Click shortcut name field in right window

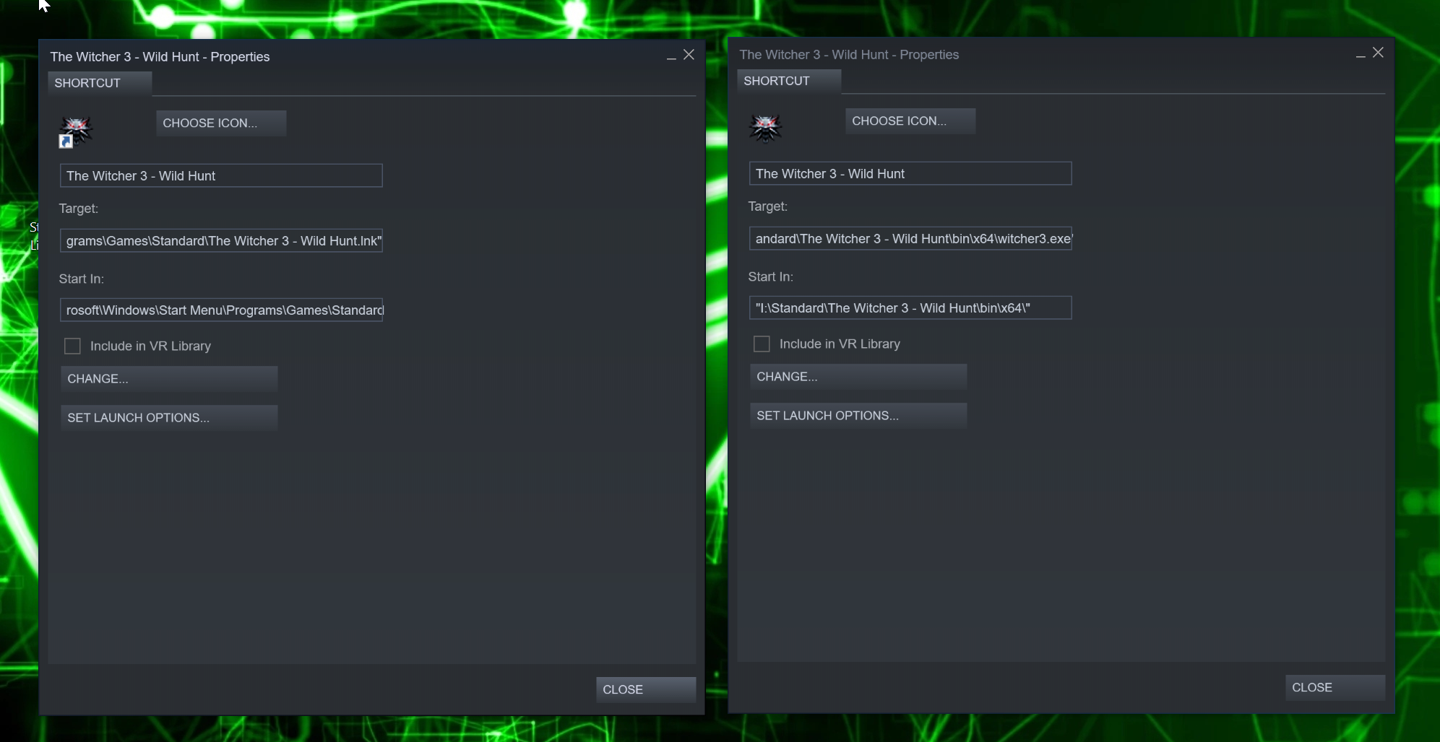[x=910, y=173]
